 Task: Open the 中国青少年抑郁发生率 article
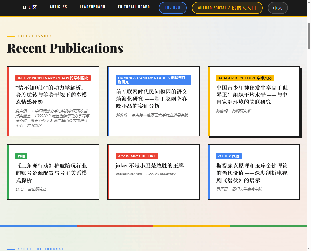coord(252,95)
